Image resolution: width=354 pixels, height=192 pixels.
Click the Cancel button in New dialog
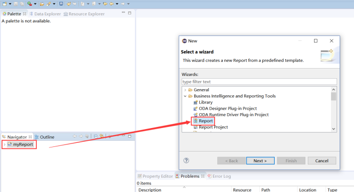322,161
